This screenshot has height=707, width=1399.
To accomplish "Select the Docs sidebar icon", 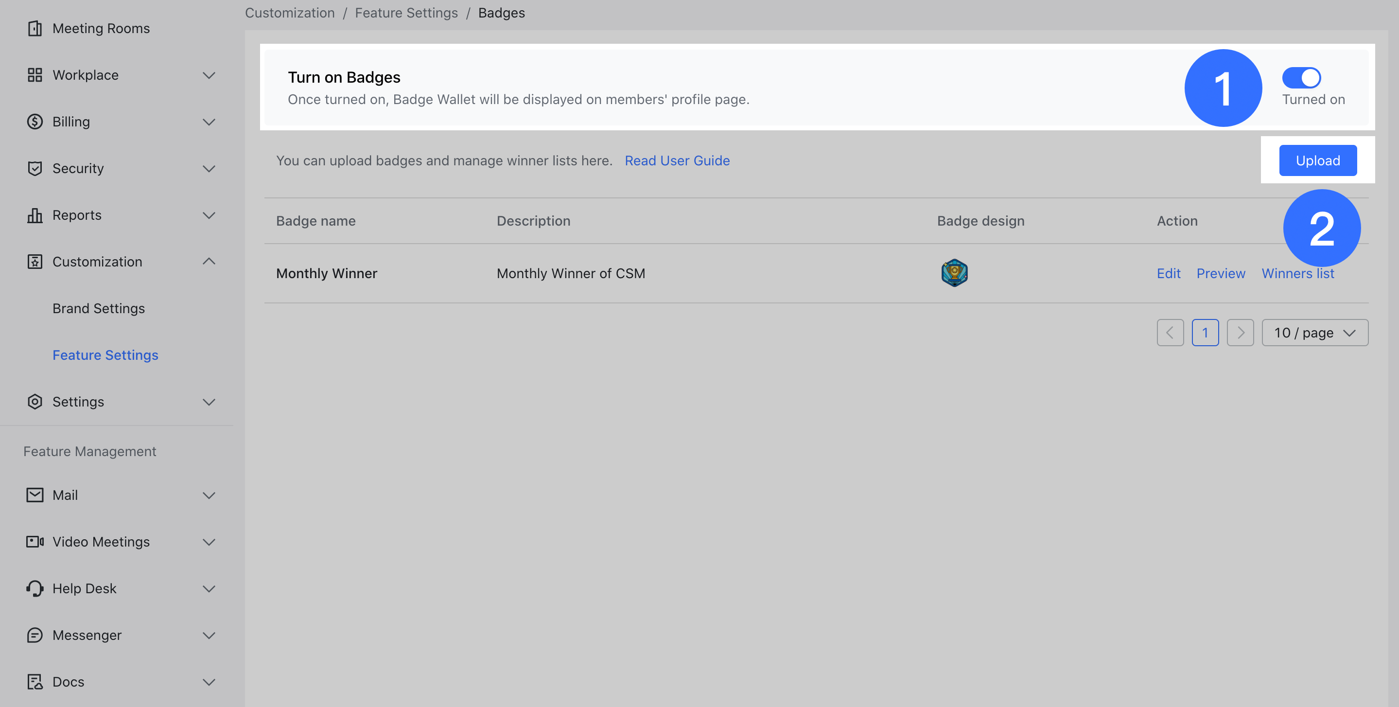I will [35, 681].
